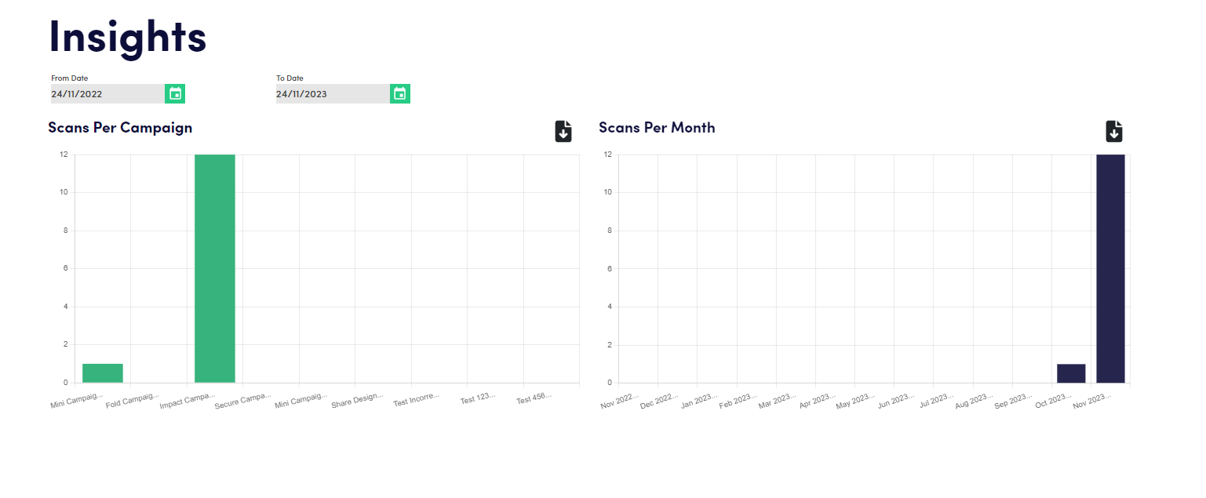
Task: Download the Scans Per Month chart data
Action: 1114,131
